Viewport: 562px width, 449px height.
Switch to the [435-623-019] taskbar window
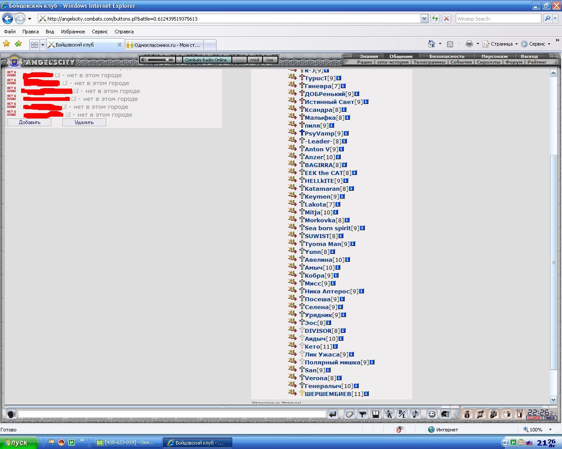pos(127,442)
